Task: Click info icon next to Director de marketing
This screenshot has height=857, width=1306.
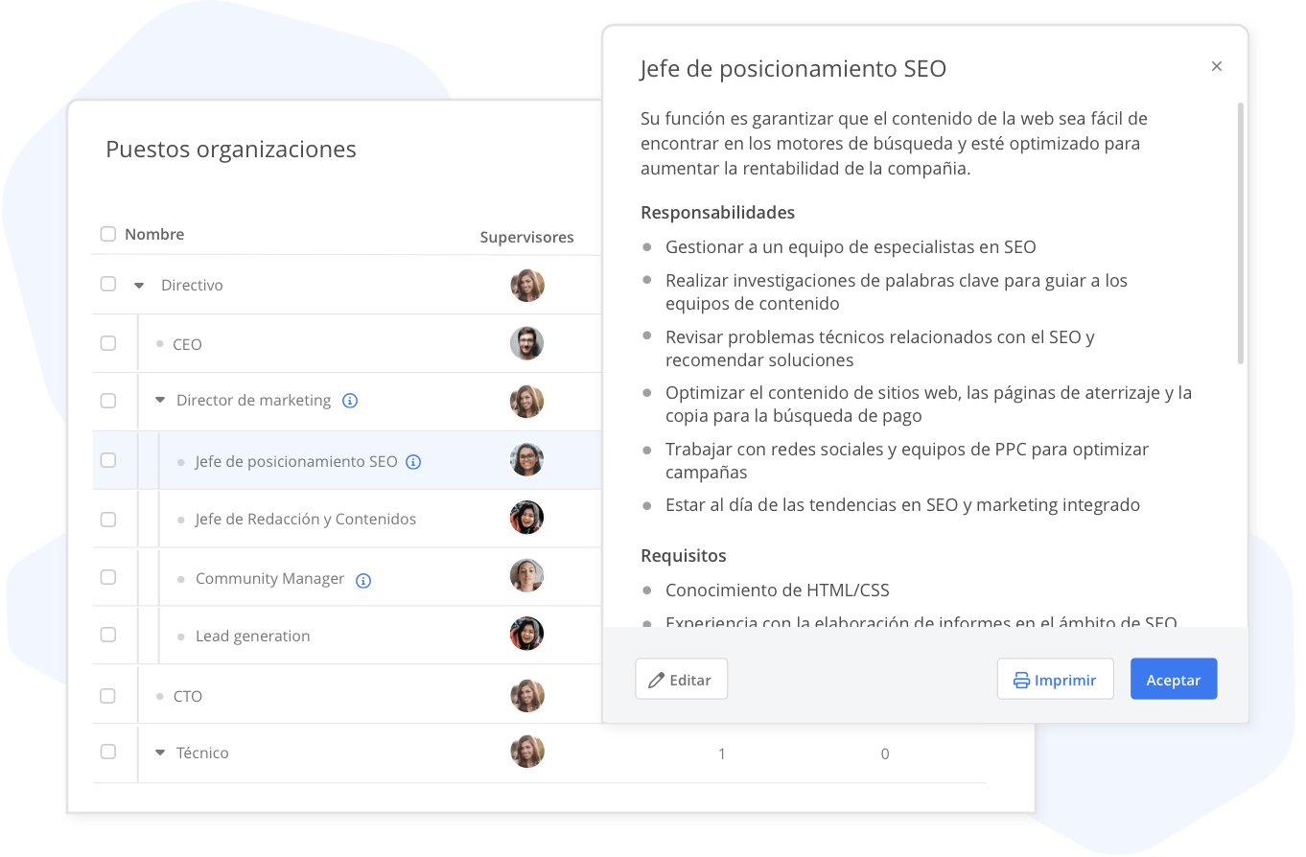Action: 350,401
